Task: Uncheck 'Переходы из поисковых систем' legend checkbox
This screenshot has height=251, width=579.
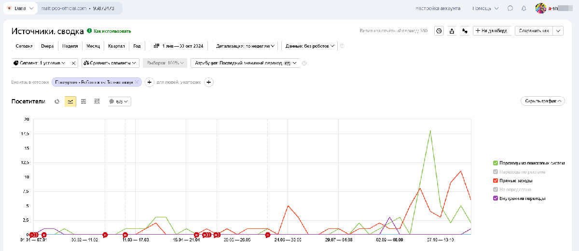Action: click(496, 163)
